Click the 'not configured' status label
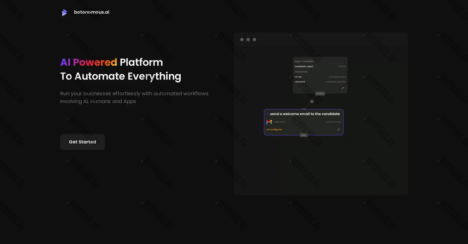Viewport: 468px width, 244px height. point(274,129)
